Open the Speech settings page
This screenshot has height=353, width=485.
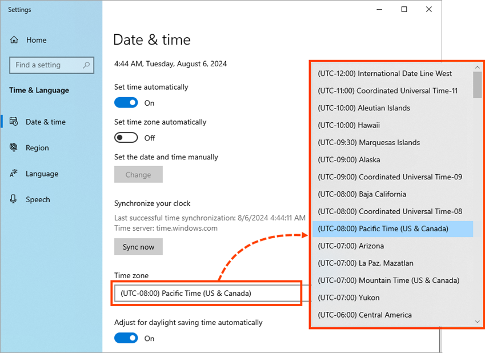[38, 199]
